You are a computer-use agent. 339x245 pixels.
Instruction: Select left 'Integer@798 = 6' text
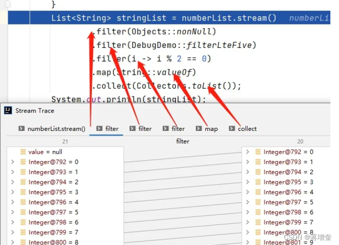tap(54, 222)
